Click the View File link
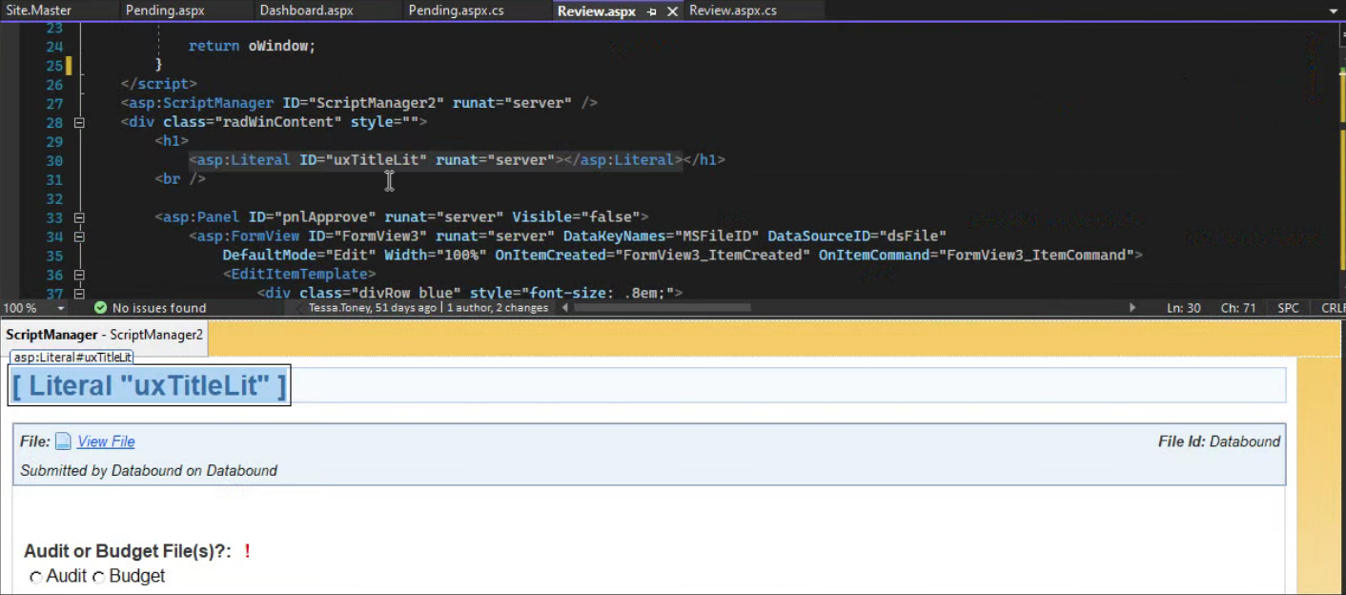Screen dimensions: 1346x595 [106, 441]
